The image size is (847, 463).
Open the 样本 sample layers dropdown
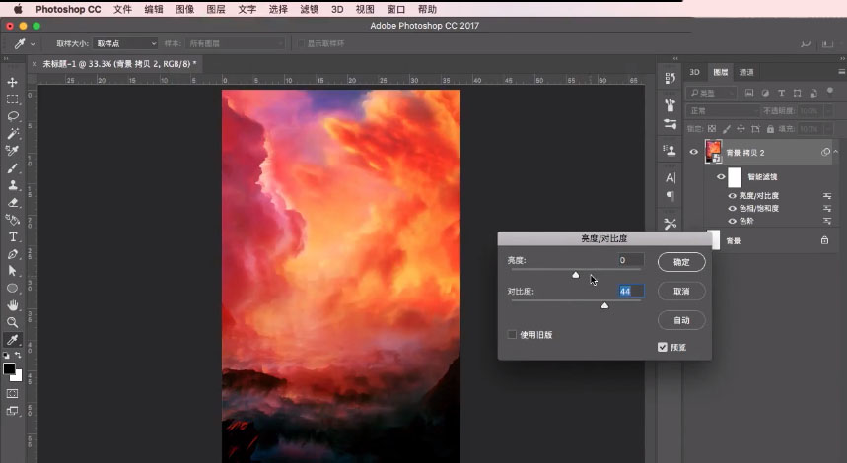235,43
